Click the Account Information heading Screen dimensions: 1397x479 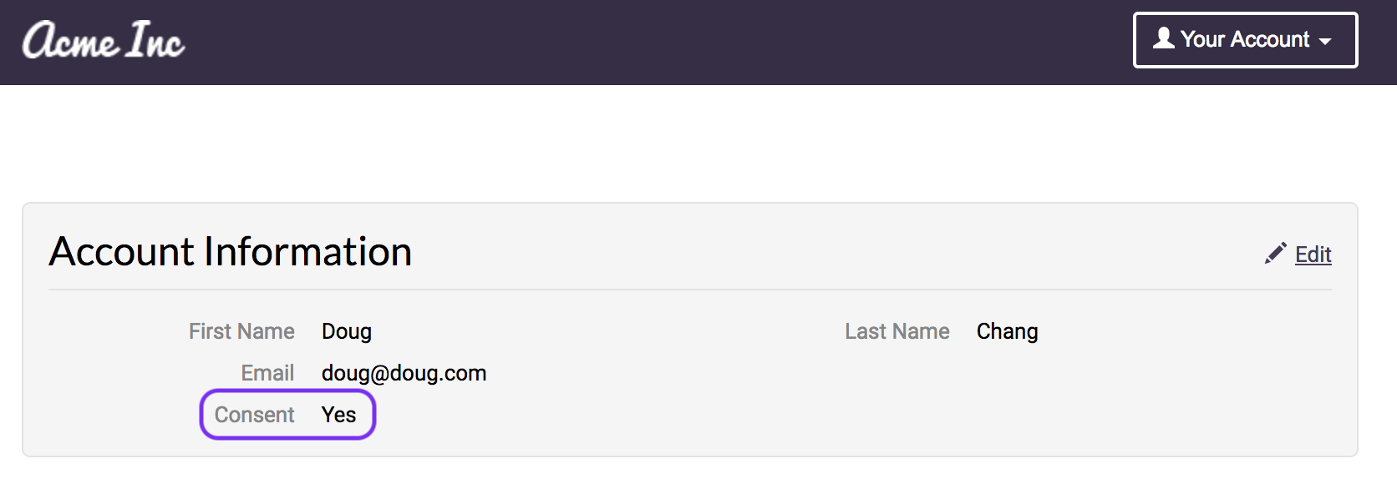tap(231, 252)
